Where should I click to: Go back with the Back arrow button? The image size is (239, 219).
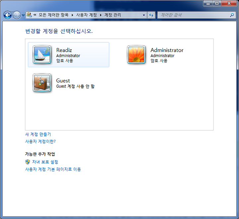[x=7, y=15]
